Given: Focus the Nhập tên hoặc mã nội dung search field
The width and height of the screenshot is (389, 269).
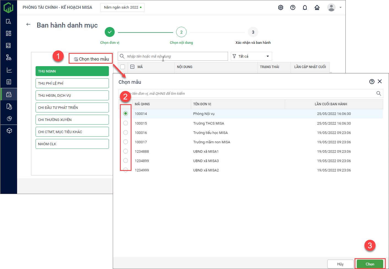Looking at the screenshot, I should pyautogui.click(x=173, y=56).
